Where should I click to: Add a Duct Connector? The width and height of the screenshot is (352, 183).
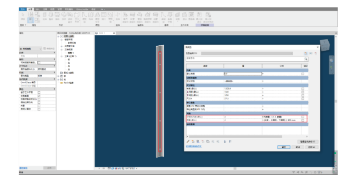pos(133,17)
